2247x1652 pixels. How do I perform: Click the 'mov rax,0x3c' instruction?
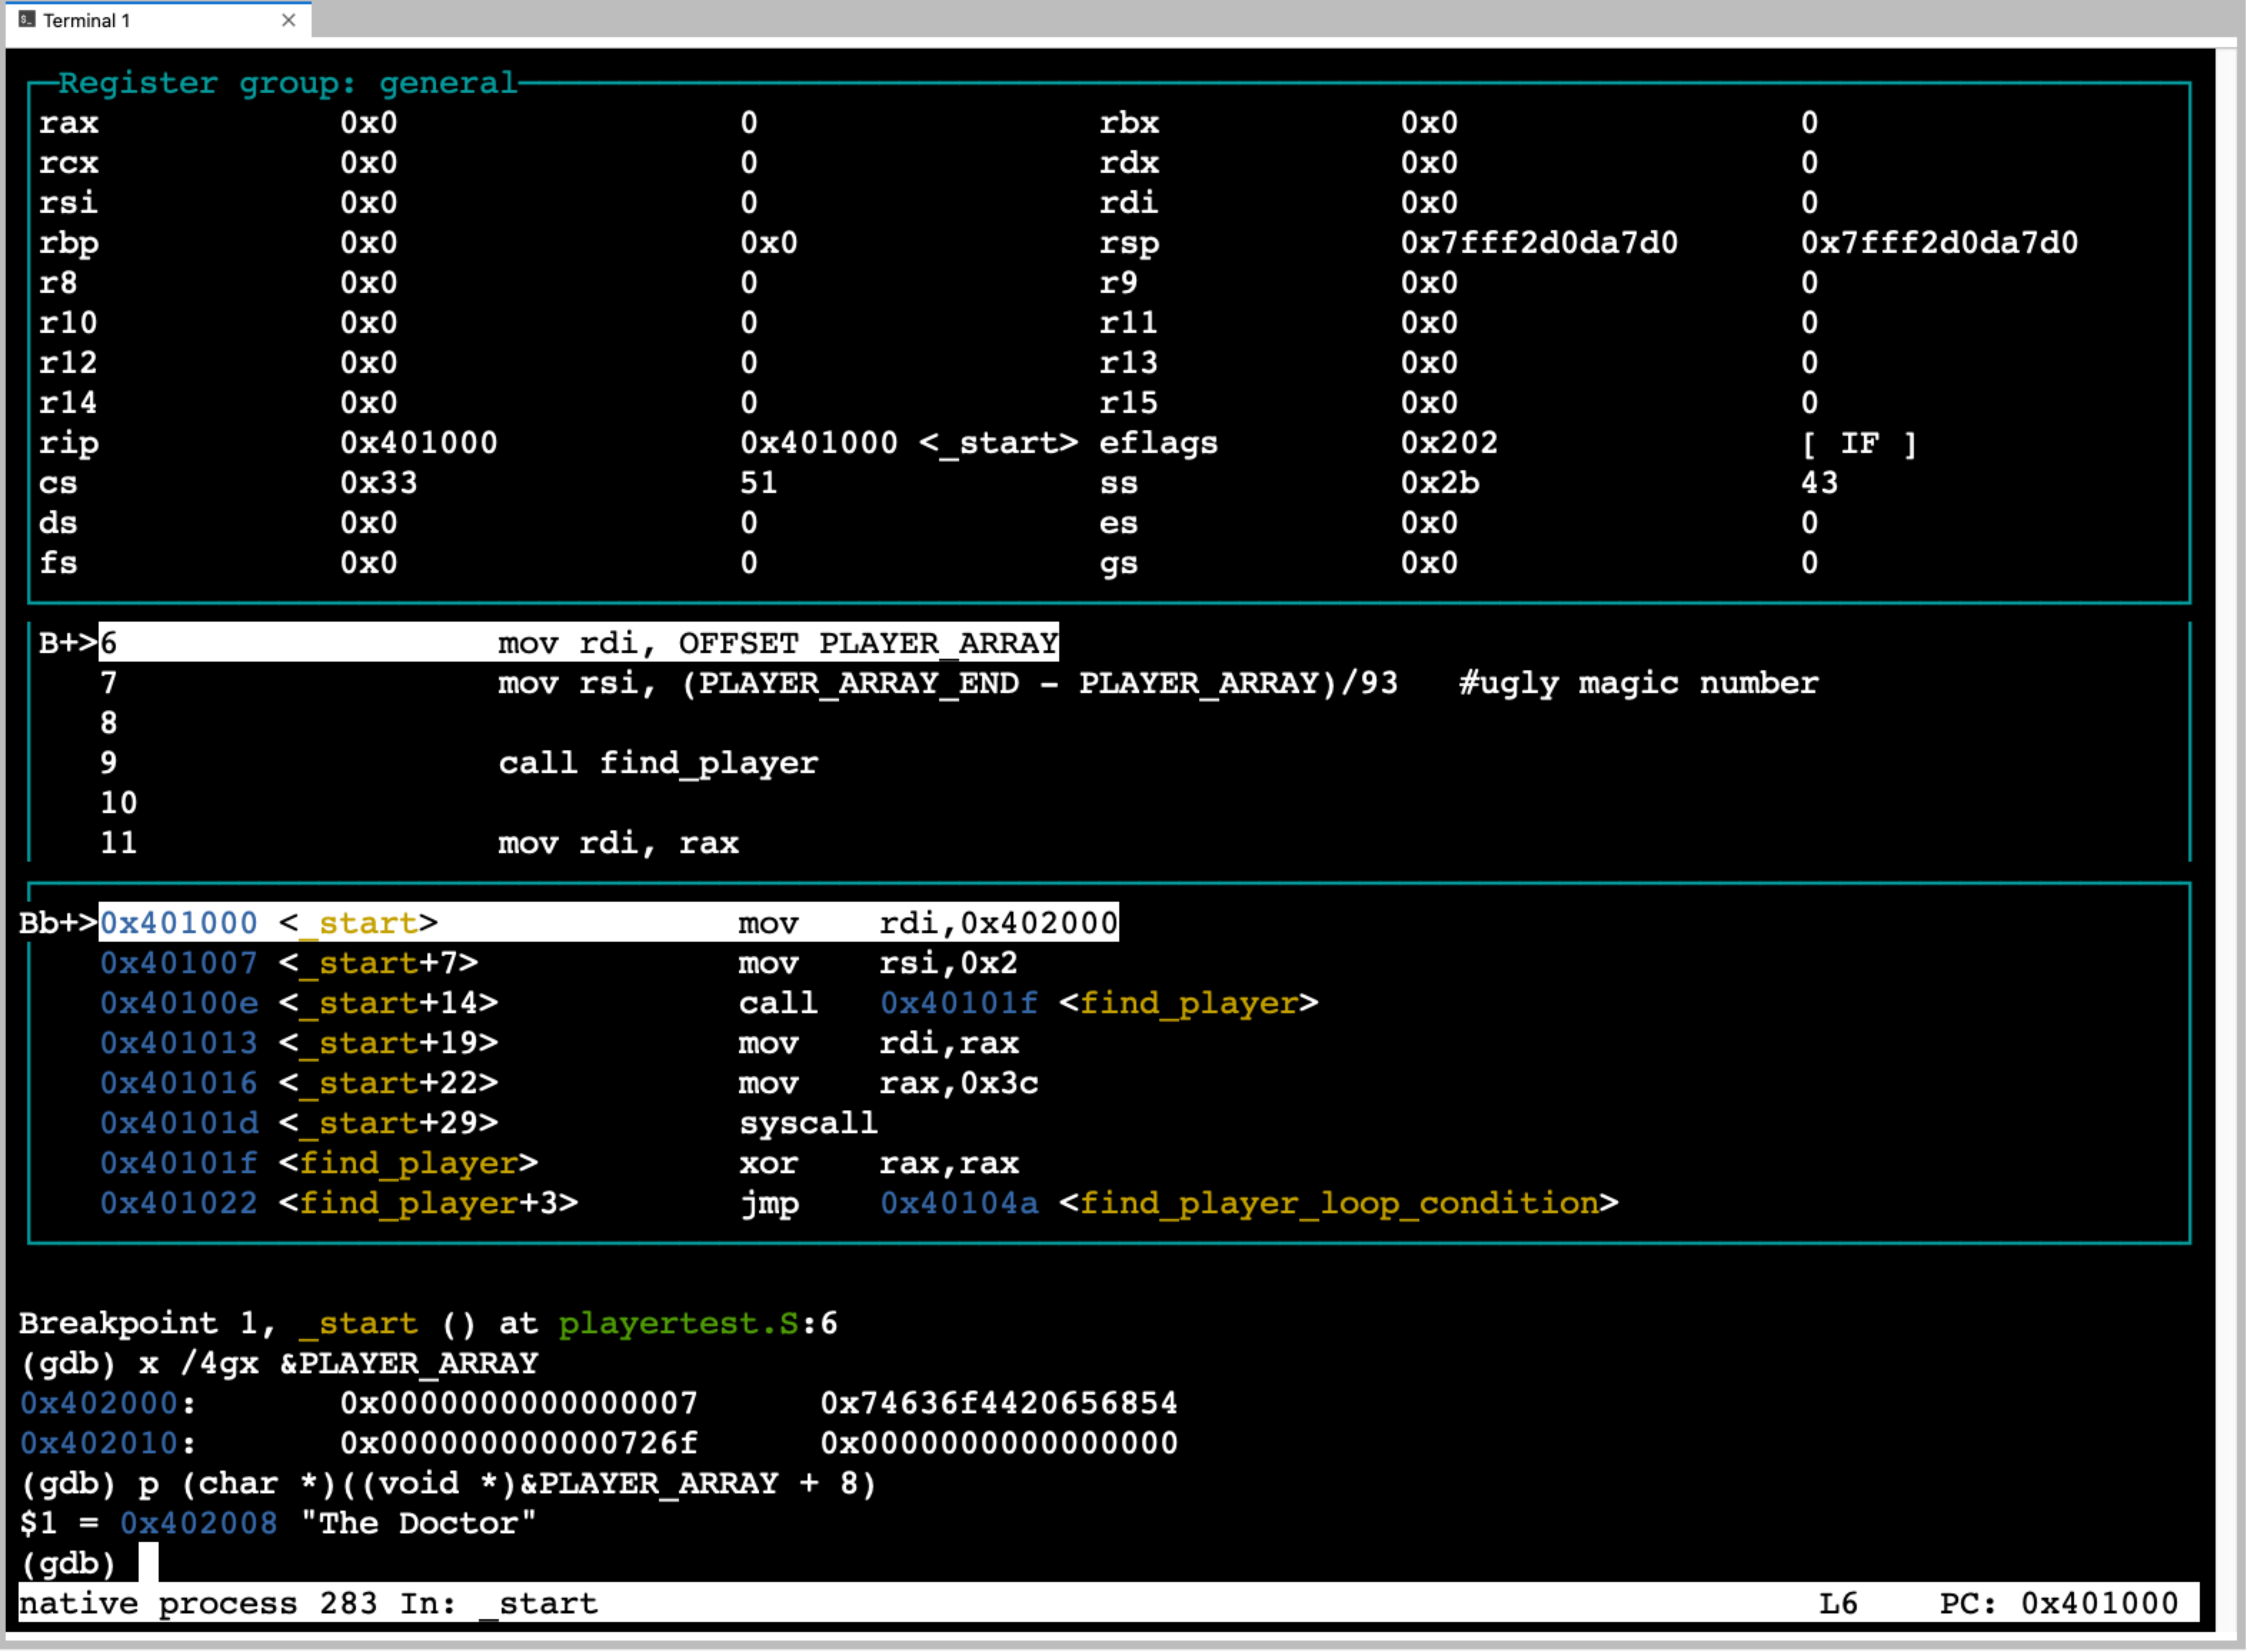coord(888,1083)
